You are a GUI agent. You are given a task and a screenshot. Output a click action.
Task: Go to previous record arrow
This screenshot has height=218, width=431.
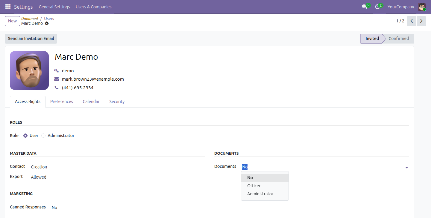[x=412, y=21]
